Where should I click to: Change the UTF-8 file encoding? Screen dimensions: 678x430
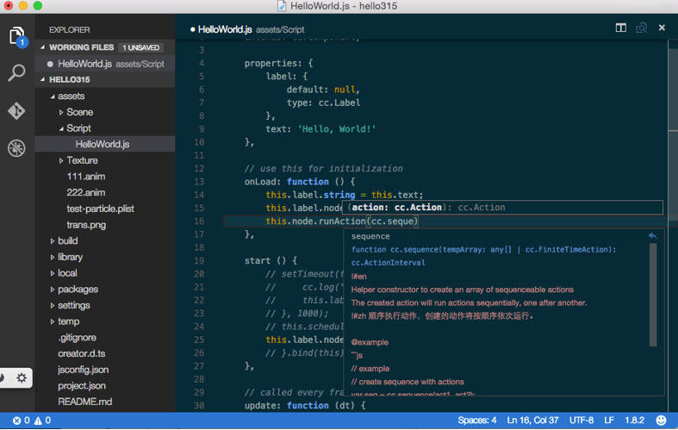[582, 421]
